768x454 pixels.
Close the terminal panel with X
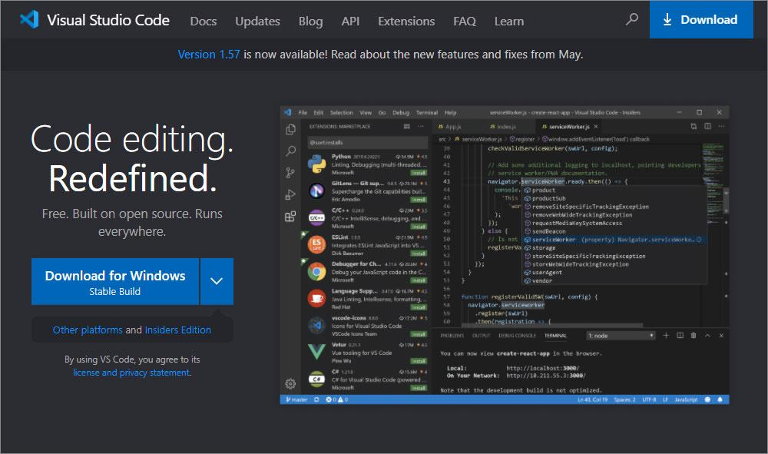[721, 336]
